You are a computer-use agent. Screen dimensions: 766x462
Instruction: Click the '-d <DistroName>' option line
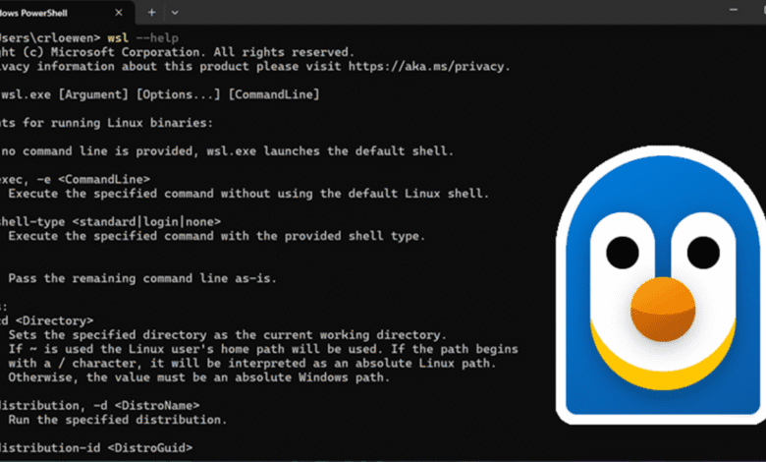tap(99, 405)
